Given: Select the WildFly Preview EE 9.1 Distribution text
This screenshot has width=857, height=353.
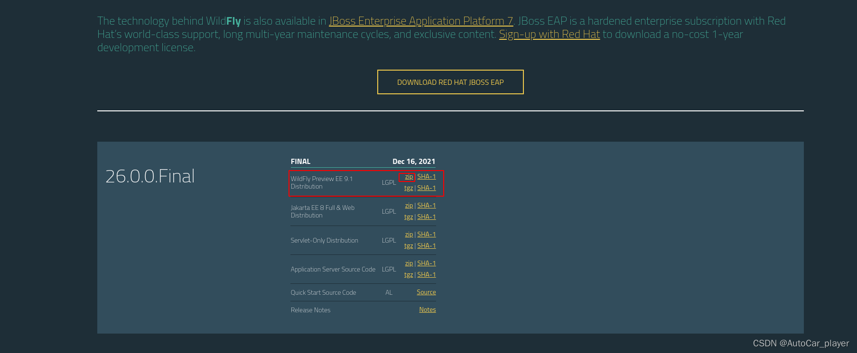Looking at the screenshot, I should (322, 182).
